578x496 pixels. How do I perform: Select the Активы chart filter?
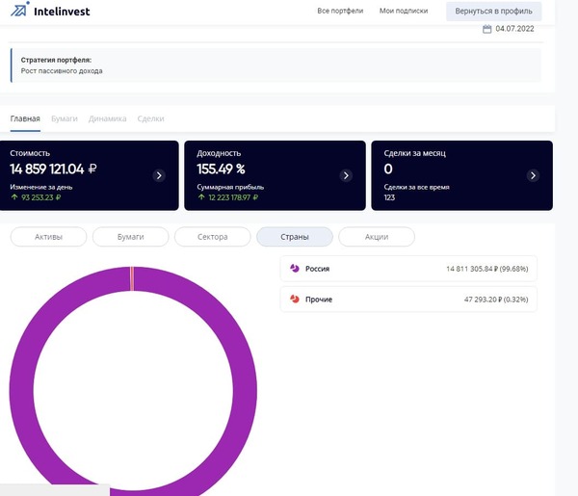click(x=48, y=237)
